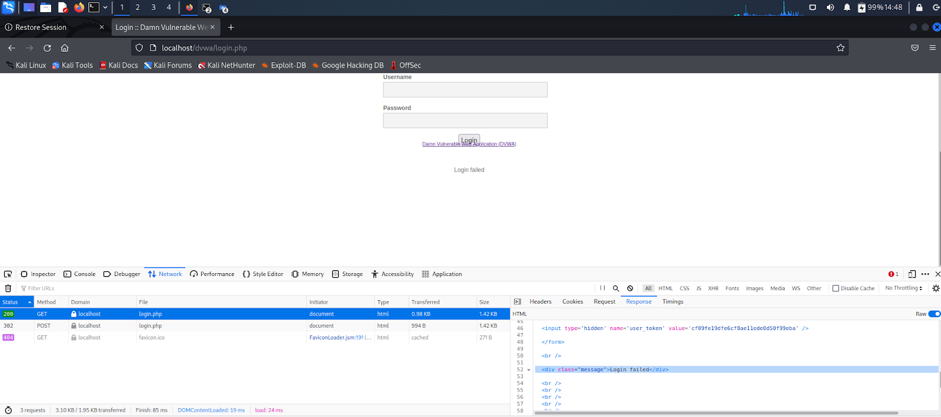The height and width of the screenshot is (417, 941).
Task: Open notifications bell in tray
Action: pos(847,8)
